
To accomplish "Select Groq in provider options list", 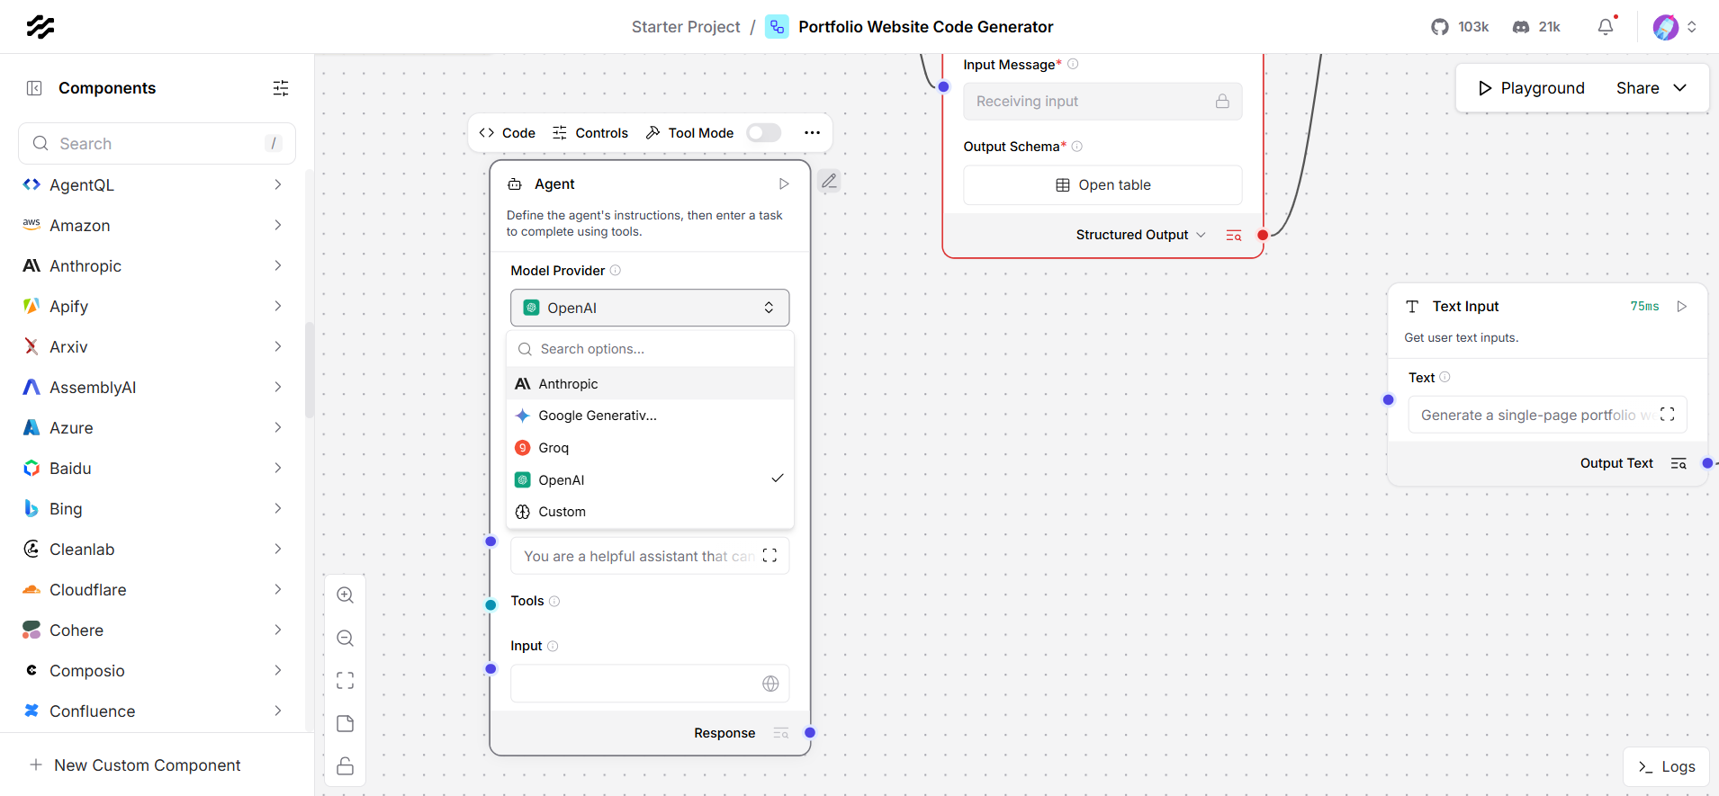I will [x=650, y=448].
